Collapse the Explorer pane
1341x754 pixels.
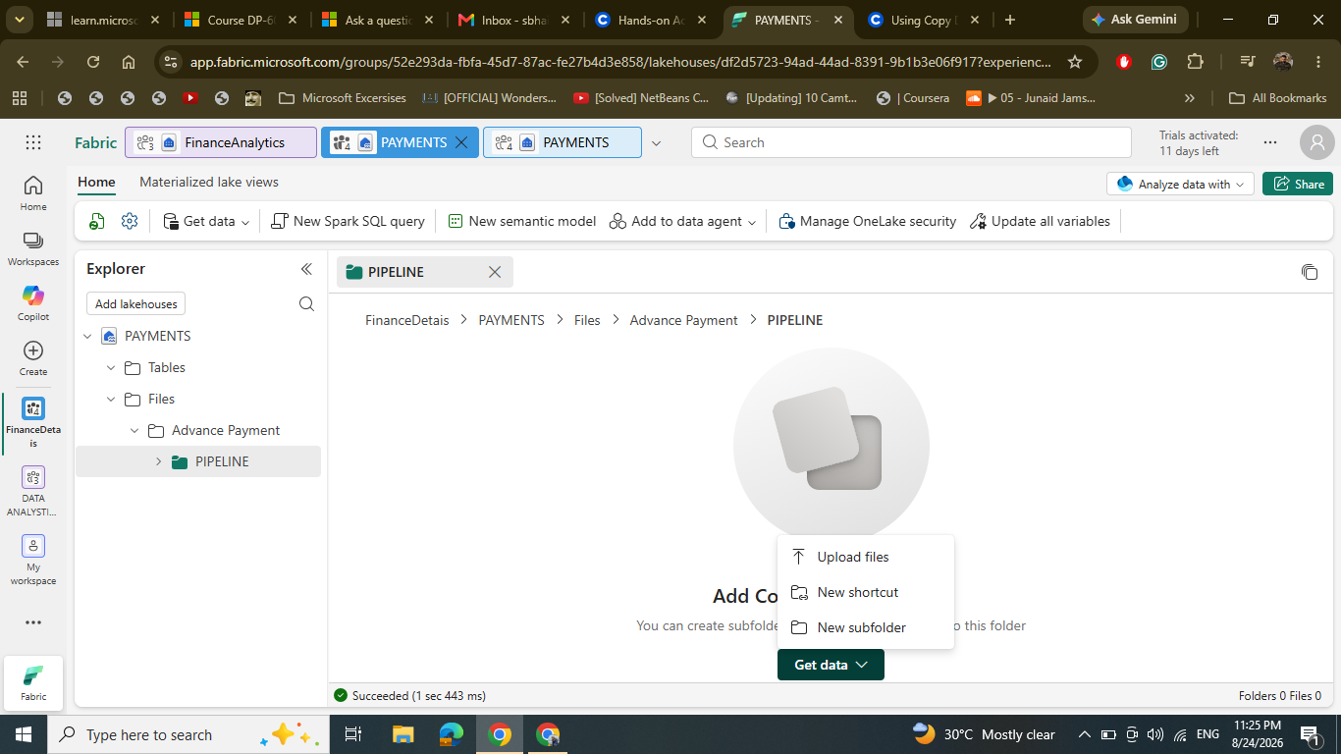pyautogui.click(x=306, y=269)
